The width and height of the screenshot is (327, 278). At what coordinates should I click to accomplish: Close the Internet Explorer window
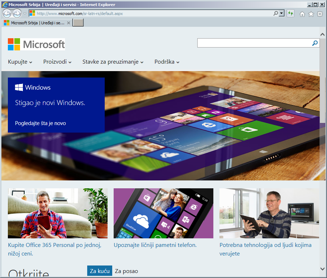pos(322,4)
